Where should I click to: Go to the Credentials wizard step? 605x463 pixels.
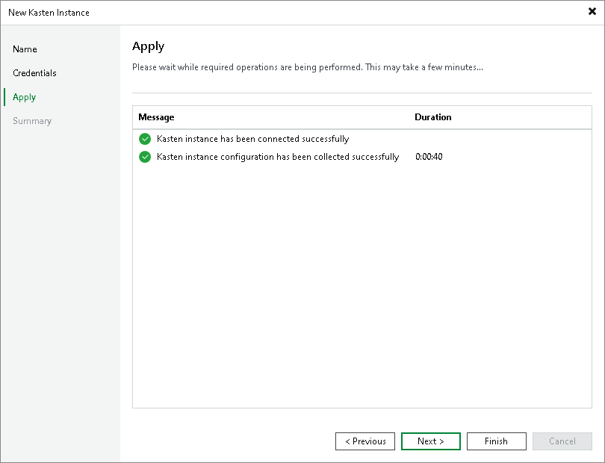[34, 73]
